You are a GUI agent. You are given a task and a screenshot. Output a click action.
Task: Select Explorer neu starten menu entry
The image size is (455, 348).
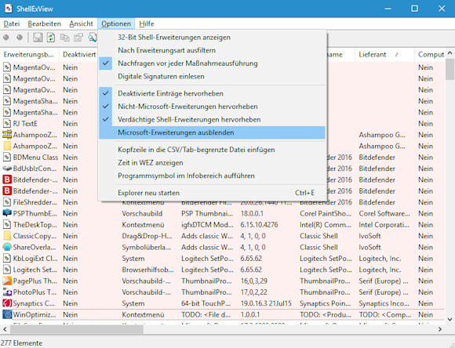point(212,193)
